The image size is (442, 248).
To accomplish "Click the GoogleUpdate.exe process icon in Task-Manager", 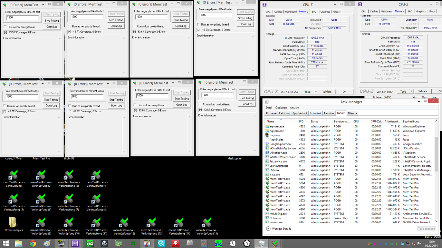I will (x=267, y=144).
